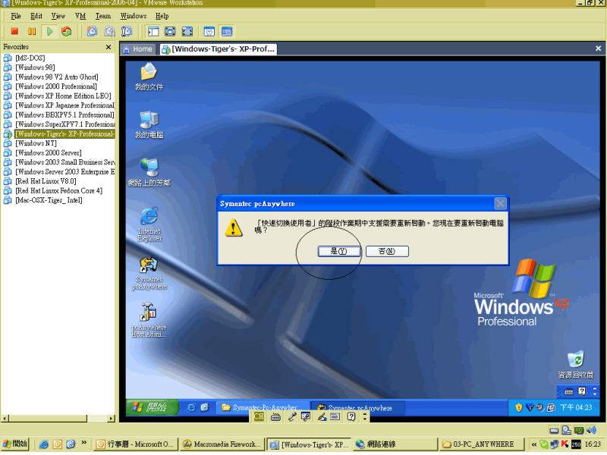This screenshot has width=607, height=455.
Task: Open the VM menu
Action: click(x=80, y=16)
